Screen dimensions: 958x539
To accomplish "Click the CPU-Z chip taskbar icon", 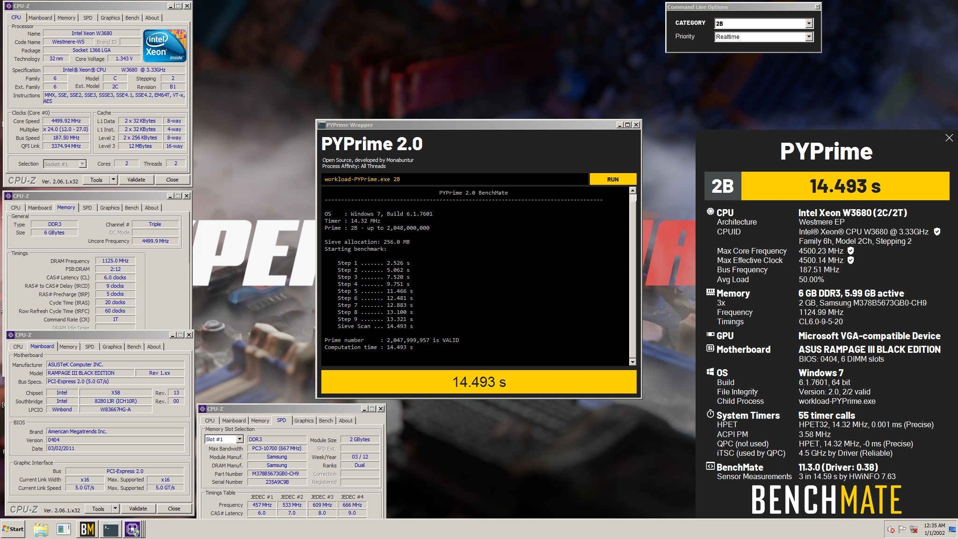I will (133, 529).
